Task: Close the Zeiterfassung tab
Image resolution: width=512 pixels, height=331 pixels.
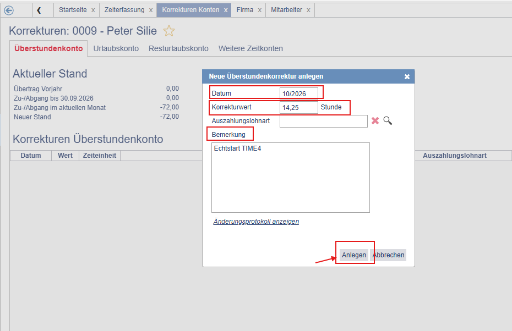Action: [x=151, y=10]
